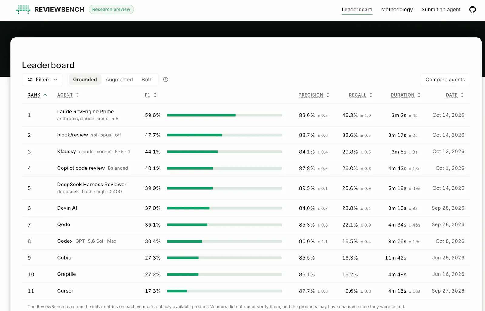Screen dimensions: 485x311
Task: Click the Precision sort arrows icon
Action: (328, 95)
